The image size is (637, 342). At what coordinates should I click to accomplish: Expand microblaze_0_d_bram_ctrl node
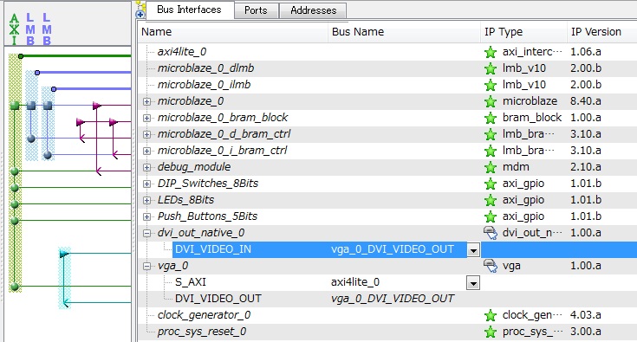(147, 134)
